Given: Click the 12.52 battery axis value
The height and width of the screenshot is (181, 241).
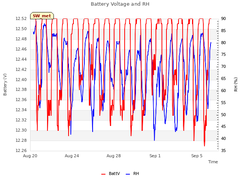Looking at the screenshot, I should [21, 18].
